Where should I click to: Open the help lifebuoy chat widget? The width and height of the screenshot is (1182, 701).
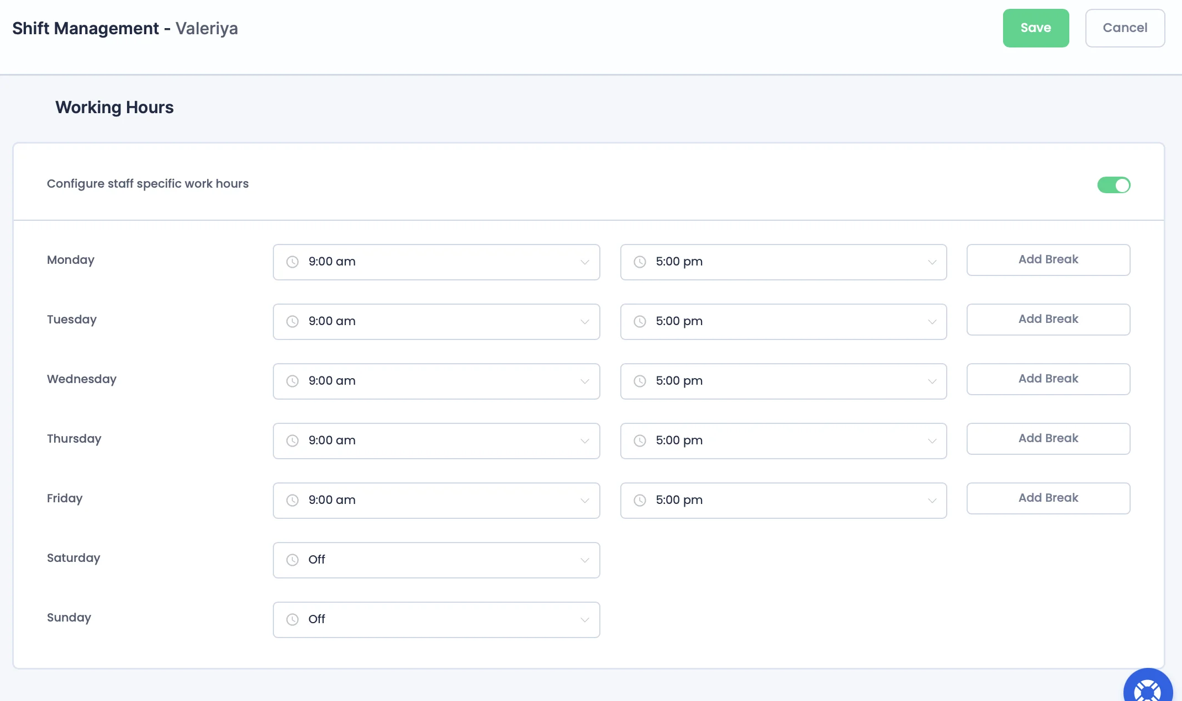tap(1147, 690)
